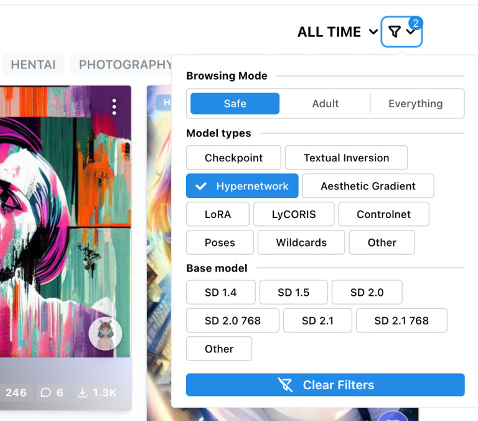Select SD 2.0 768 base model
478x421 pixels.
coord(233,320)
